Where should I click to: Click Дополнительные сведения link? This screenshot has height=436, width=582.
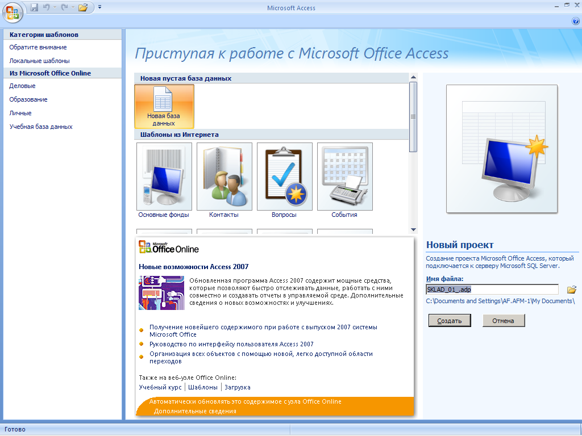point(195,411)
